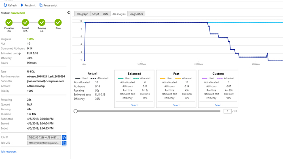Click the Preparing stage checkmark

click(x=9, y=23)
